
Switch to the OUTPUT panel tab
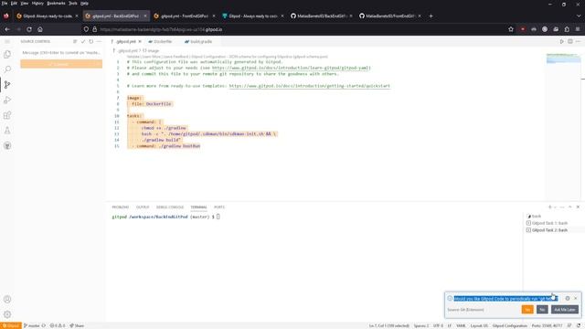(143, 207)
